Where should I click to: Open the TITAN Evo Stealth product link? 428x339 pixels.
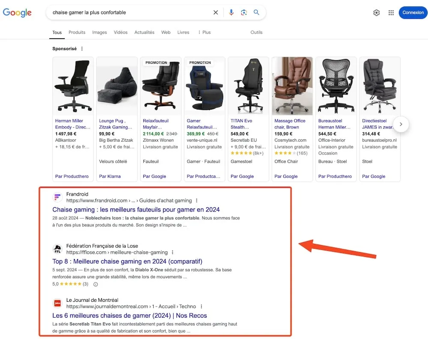[x=241, y=124]
